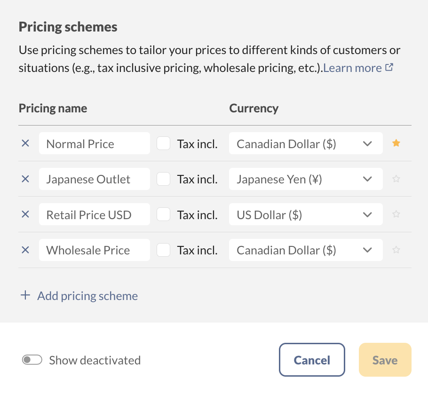Remove the Retail Price USD scheme

coord(25,214)
